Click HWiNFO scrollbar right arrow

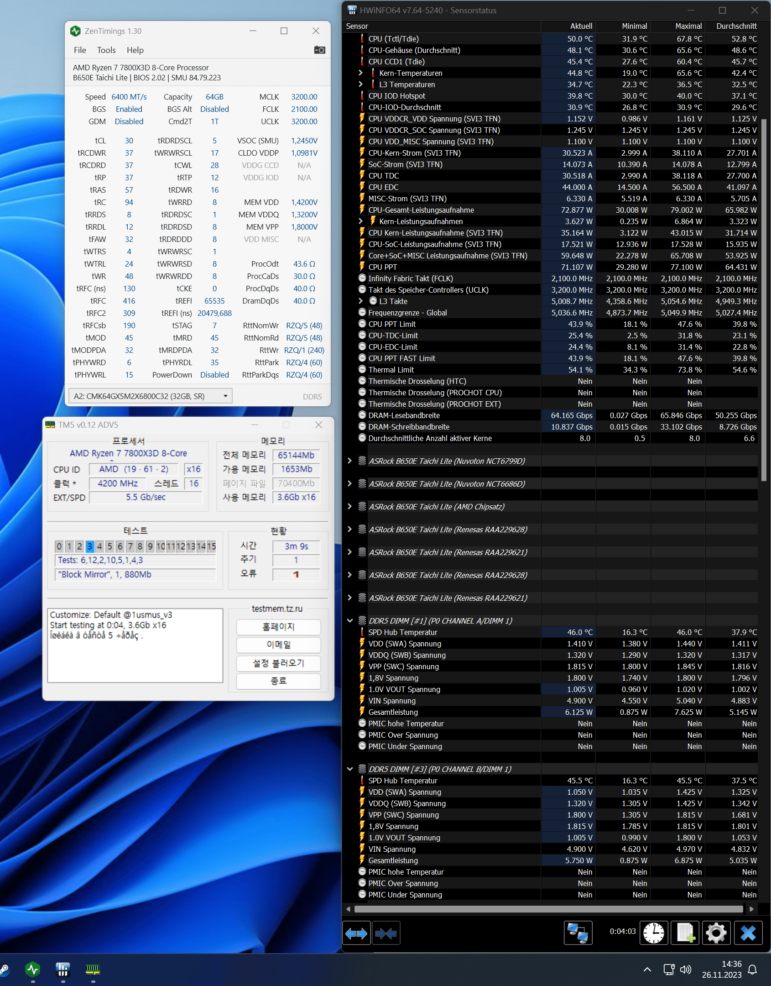click(751, 909)
